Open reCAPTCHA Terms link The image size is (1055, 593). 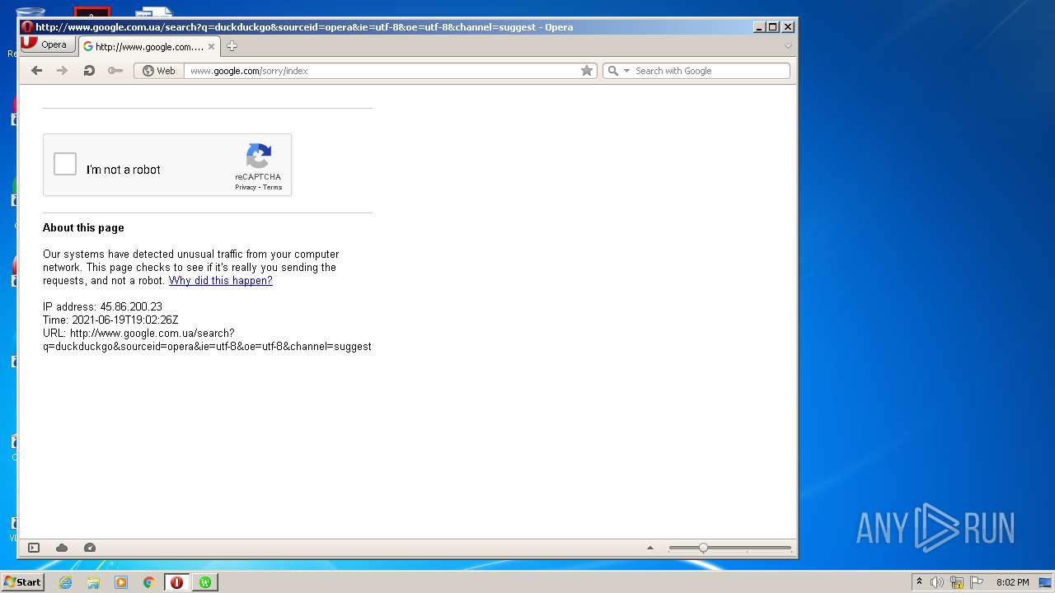point(273,187)
